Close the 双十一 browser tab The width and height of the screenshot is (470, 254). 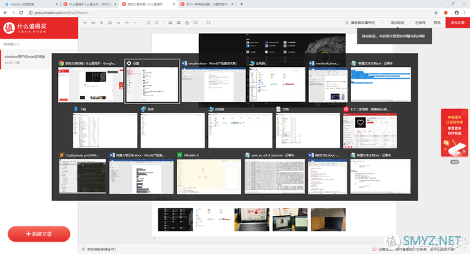232,4
